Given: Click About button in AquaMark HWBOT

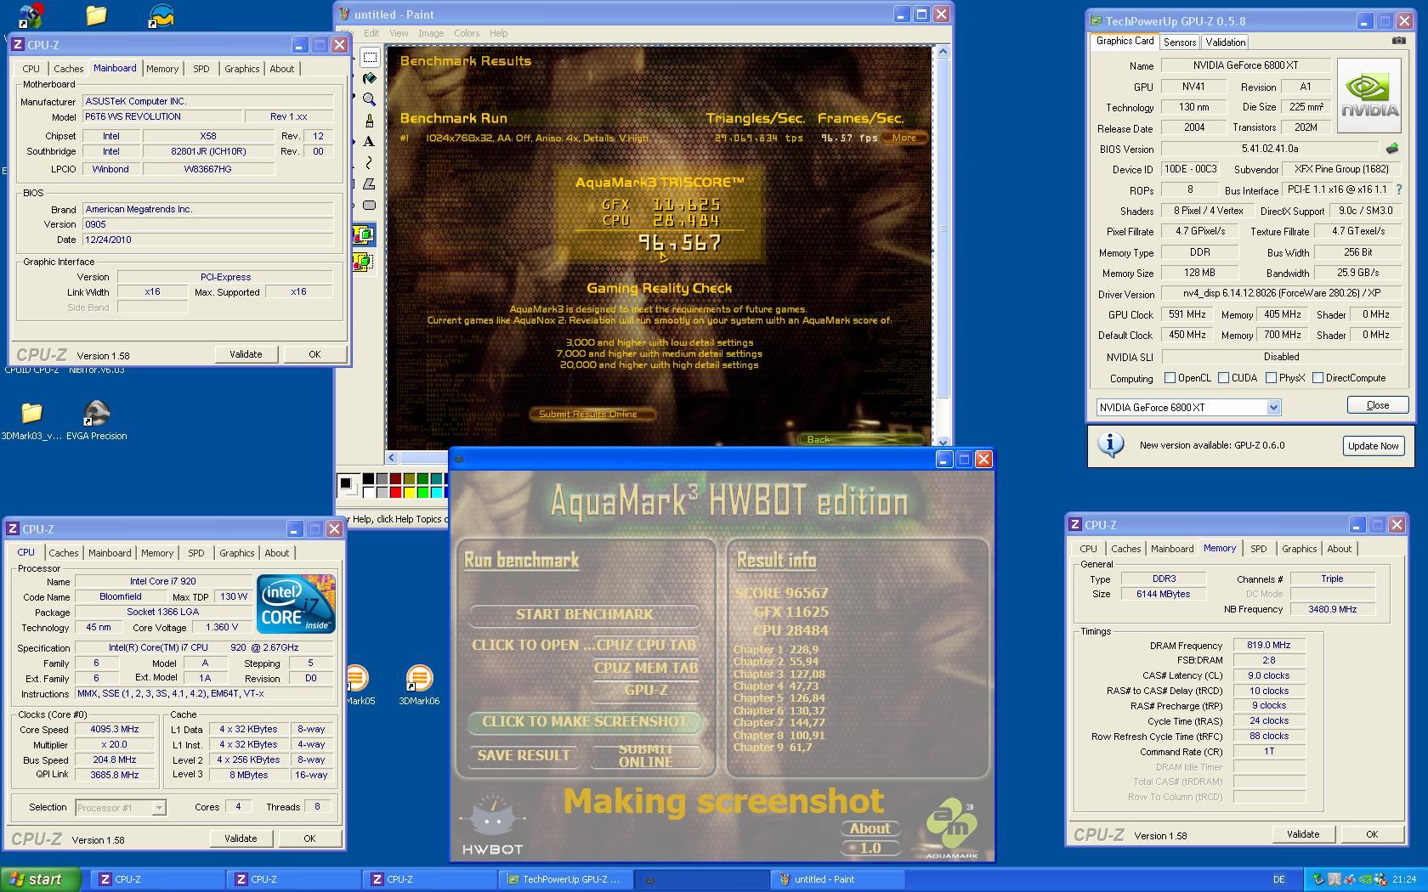Looking at the screenshot, I should coord(870,828).
